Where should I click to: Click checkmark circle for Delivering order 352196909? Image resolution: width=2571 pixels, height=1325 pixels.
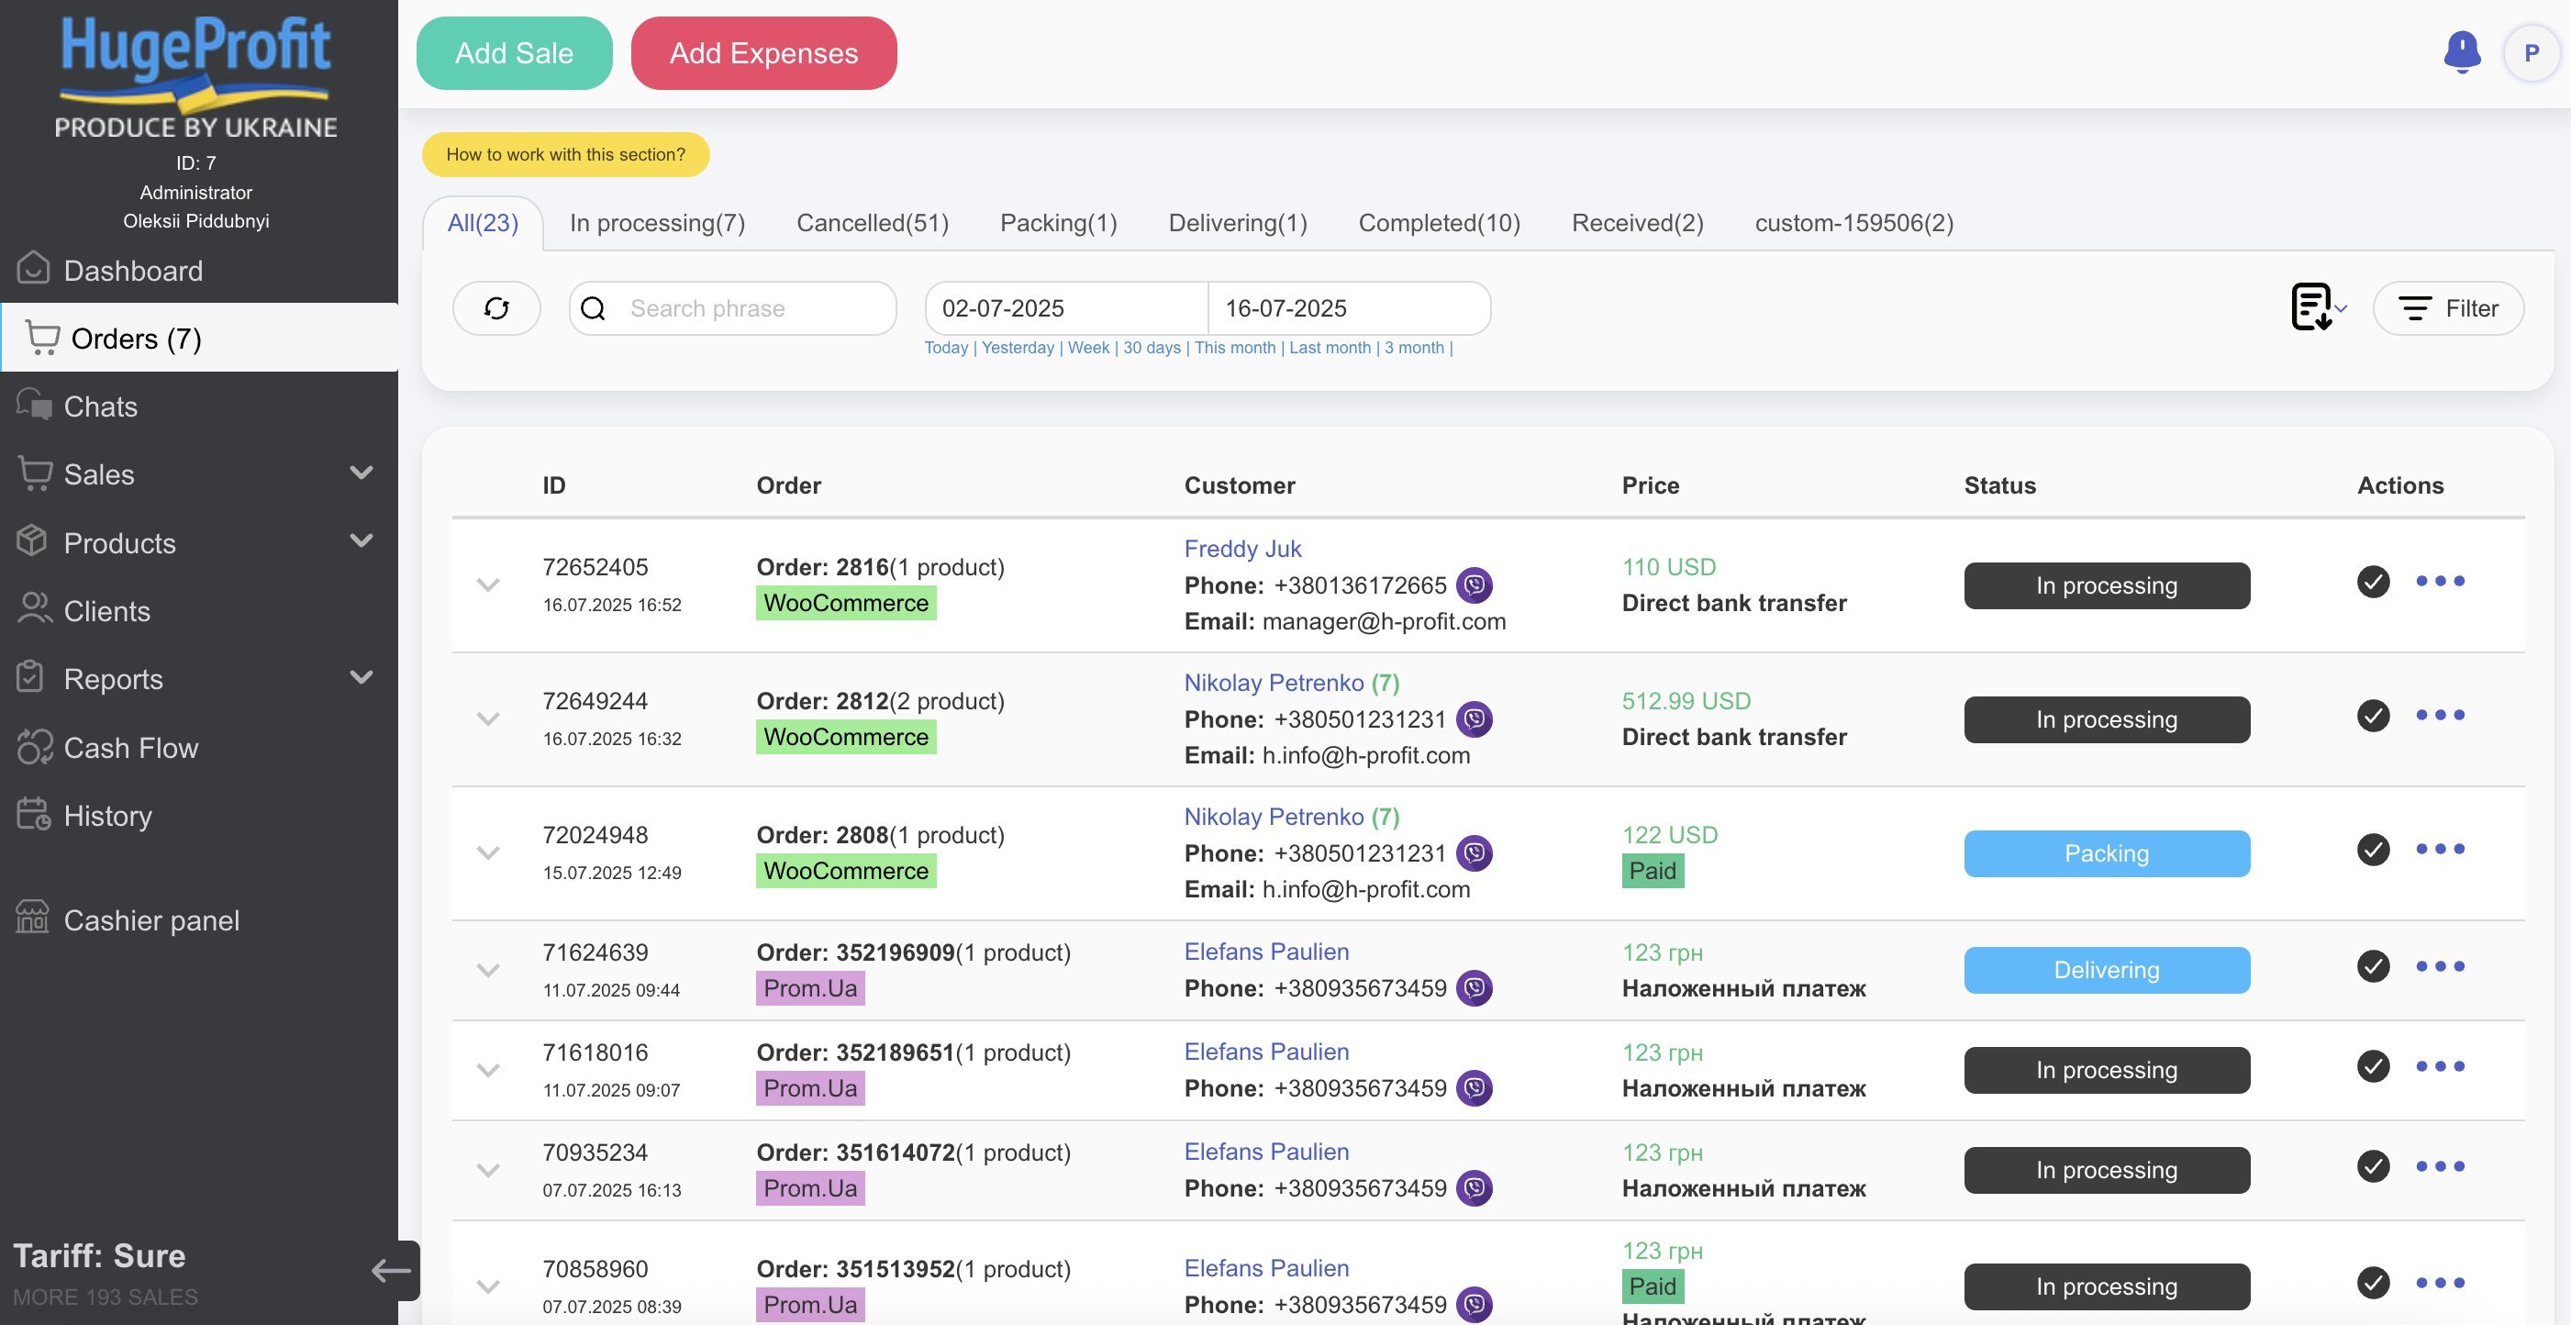click(x=2373, y=966)
